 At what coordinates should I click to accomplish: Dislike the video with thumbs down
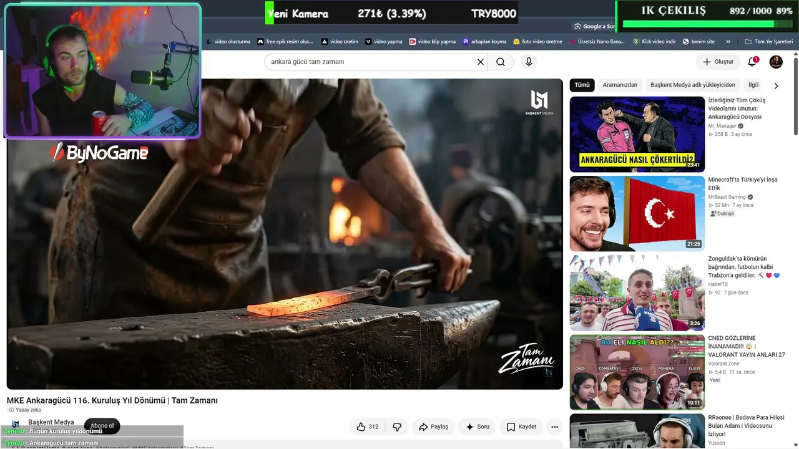(397, 427)
